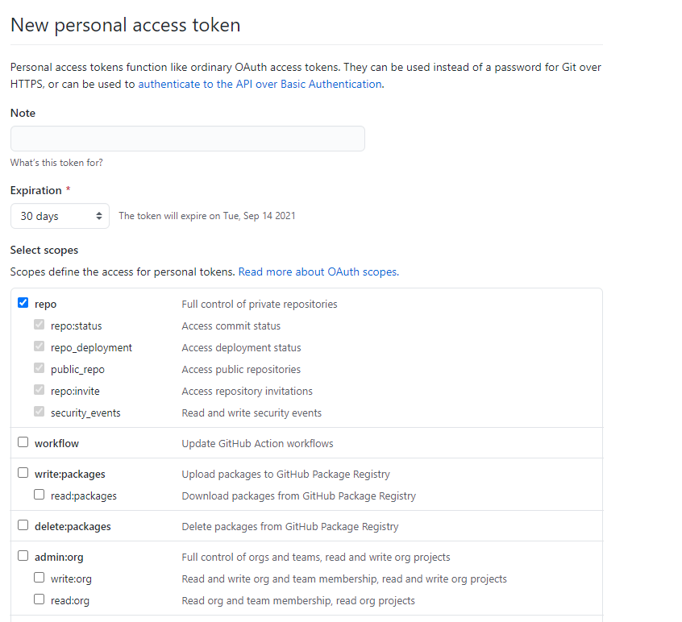Screen dimensions: 682x622
Task: Click the repo_deployment checkbox
Action: [39, 347]
